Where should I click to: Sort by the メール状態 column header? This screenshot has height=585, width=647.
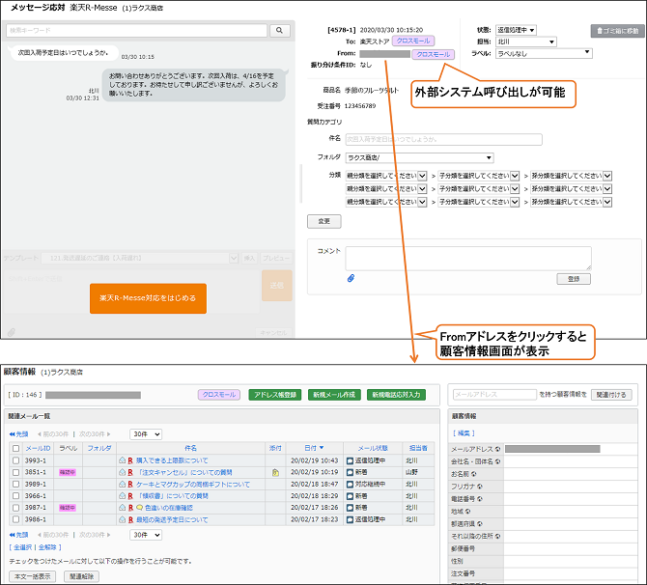[373, 449]
